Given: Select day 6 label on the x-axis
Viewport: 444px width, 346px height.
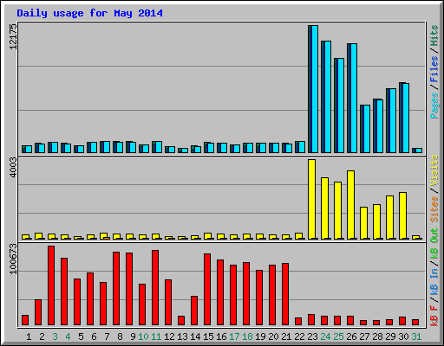Looking at the screenshot, I should pos(94,336).
